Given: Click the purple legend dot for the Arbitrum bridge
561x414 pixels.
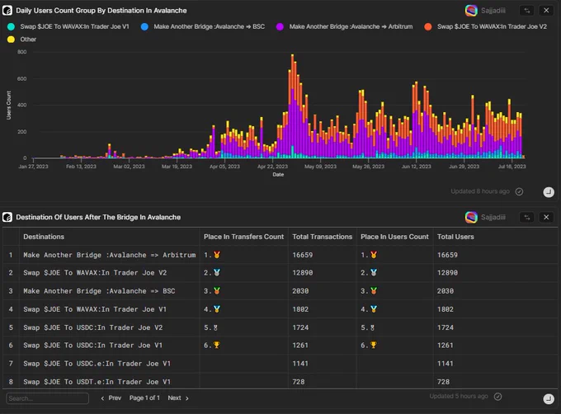Looking at the screenshot, I should click(280, 27).
